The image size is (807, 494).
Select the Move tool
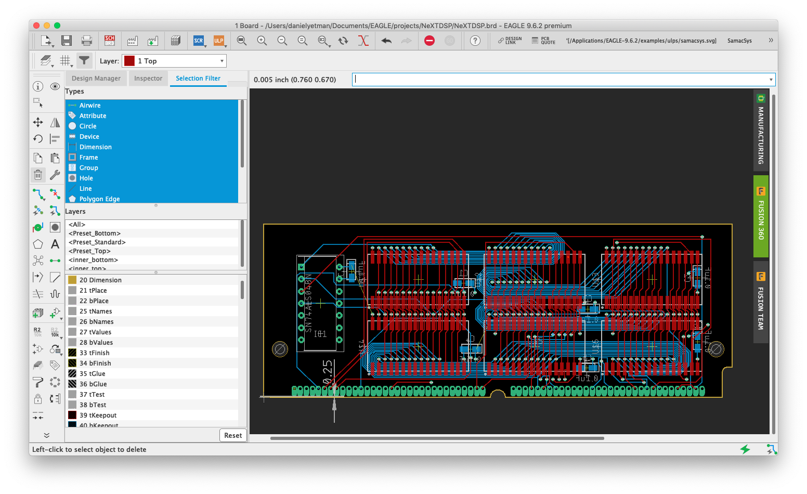point(38,122)
